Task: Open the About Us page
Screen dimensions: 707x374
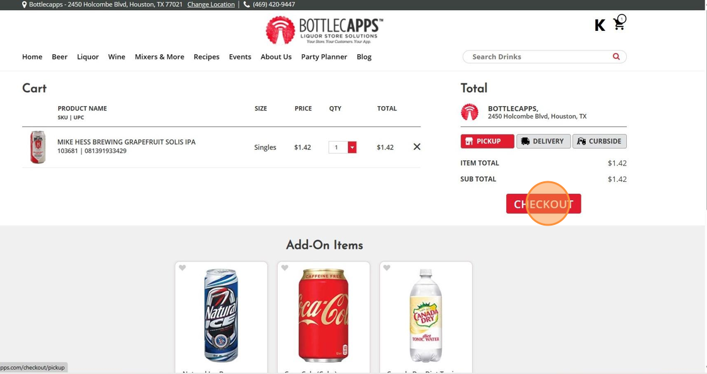Action: (276, 57)
